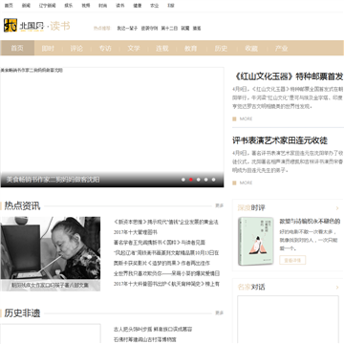The width and height of the screenshot is (344, 344).
Task: Click MORE under the 田连元收徒 article
Action: click(x=246, y=183)
